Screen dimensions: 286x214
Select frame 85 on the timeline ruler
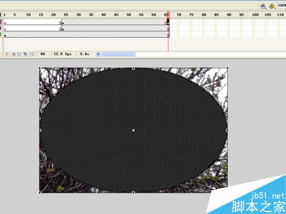coord(216,15)
